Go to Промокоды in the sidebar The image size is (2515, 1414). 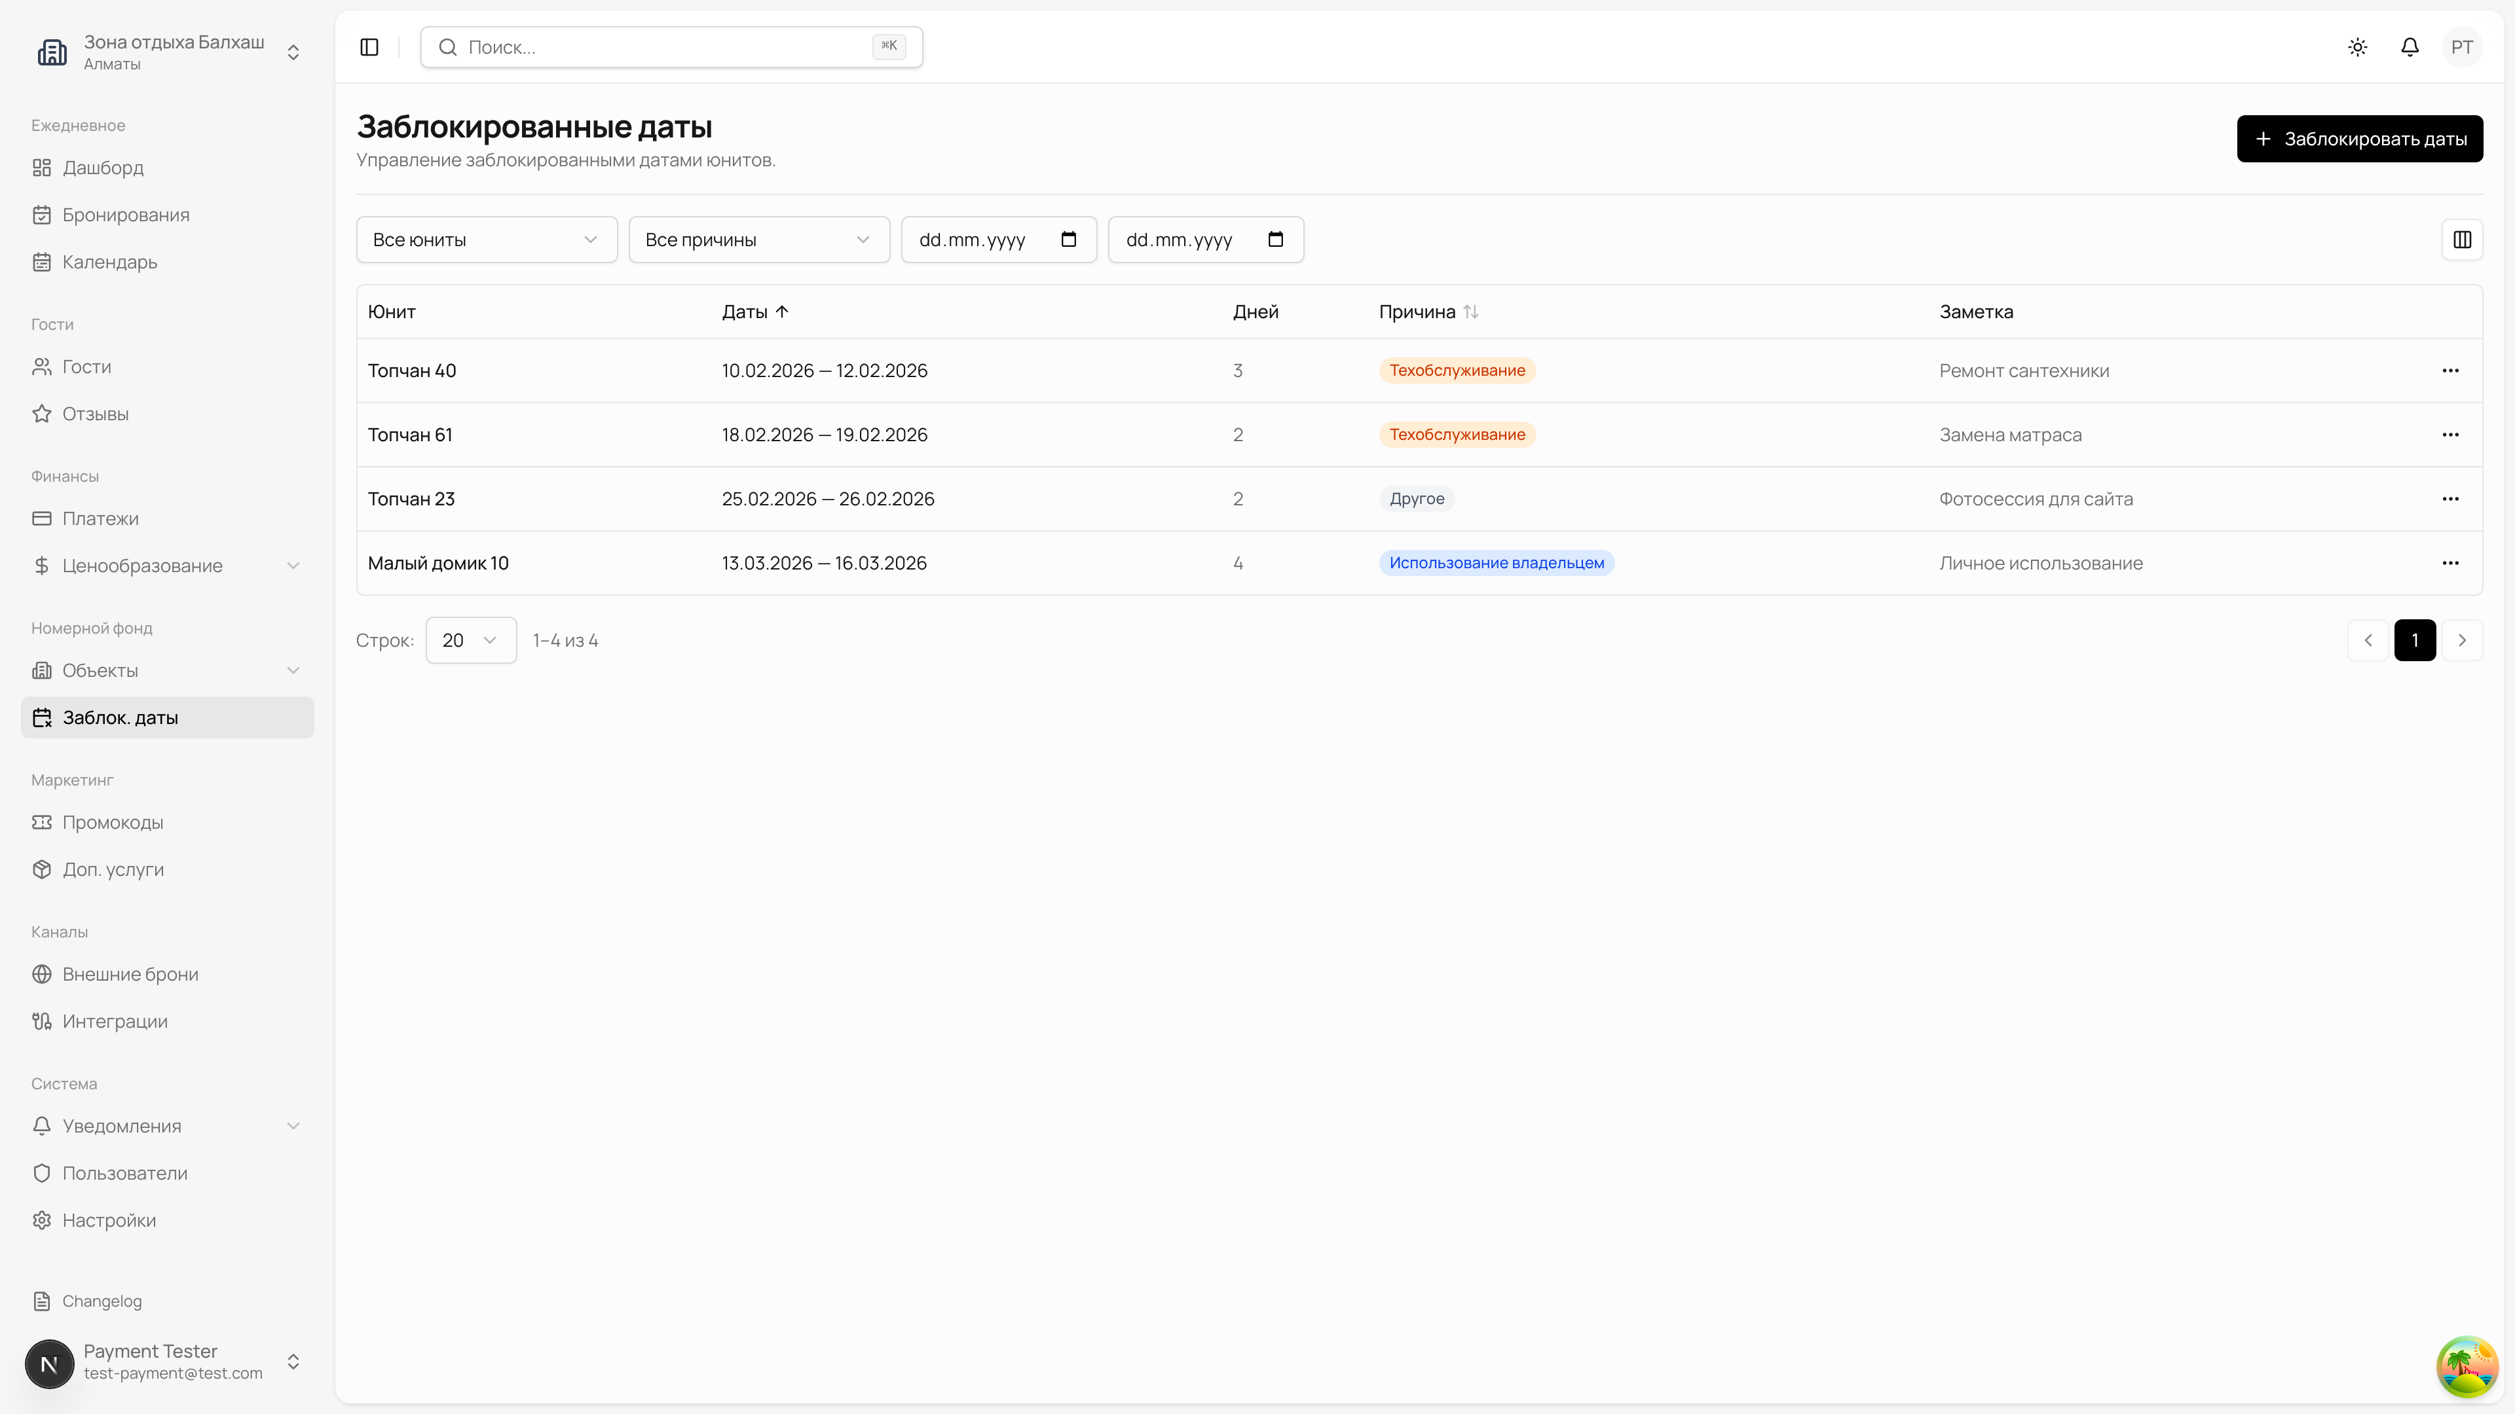tap(113, 823)
